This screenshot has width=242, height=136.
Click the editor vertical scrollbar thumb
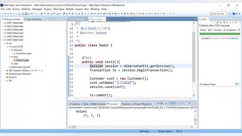pos(194,57)
